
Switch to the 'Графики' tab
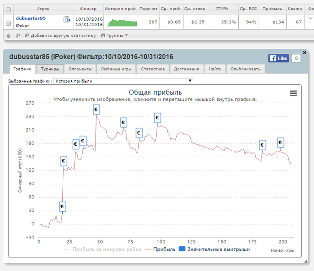pos(22,69)
